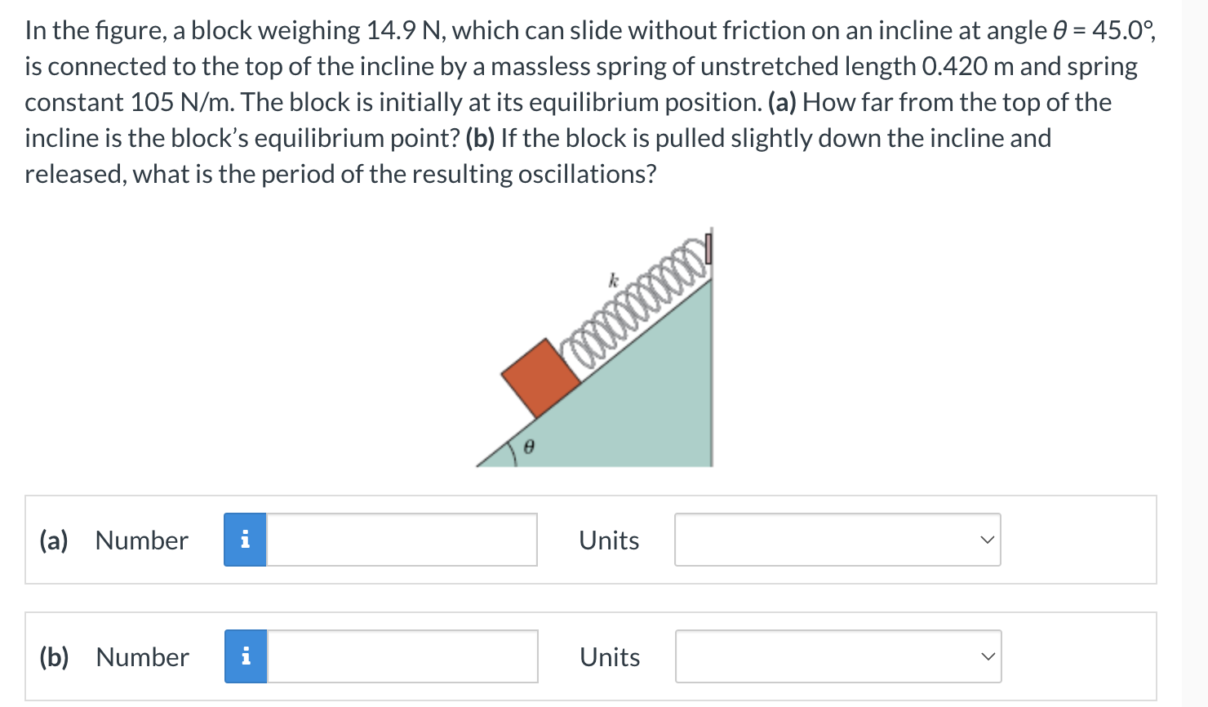
Task: Click the angle symbol θ in the figure
Action: coord(529,447)
